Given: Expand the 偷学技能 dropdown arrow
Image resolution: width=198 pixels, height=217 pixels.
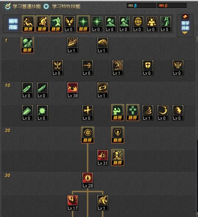Looking at the screenshot, I should pos(185,33).
